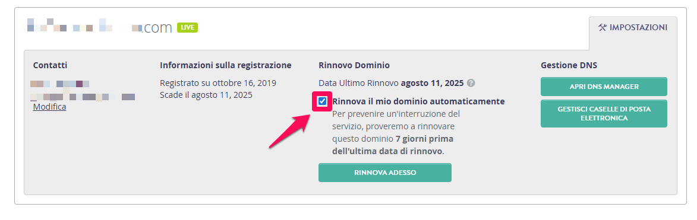The image size is (697, 220).
Task: Select the Contatti section heading
Action: click(x=51, y=65)
